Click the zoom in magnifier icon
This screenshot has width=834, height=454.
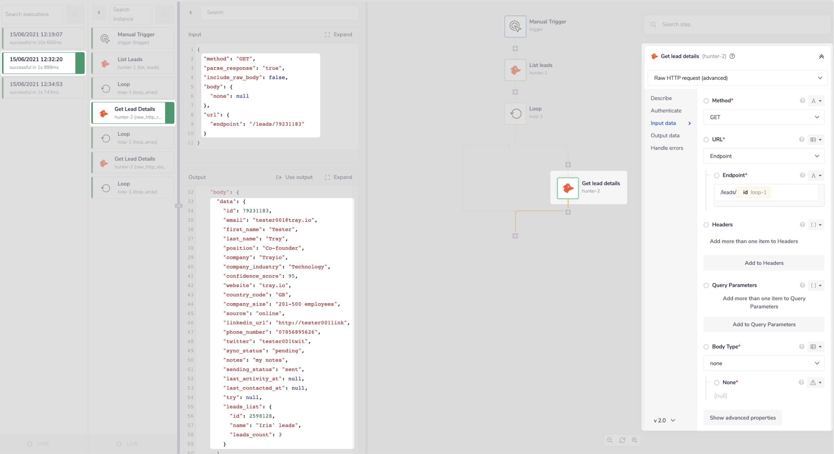(635, 440)
